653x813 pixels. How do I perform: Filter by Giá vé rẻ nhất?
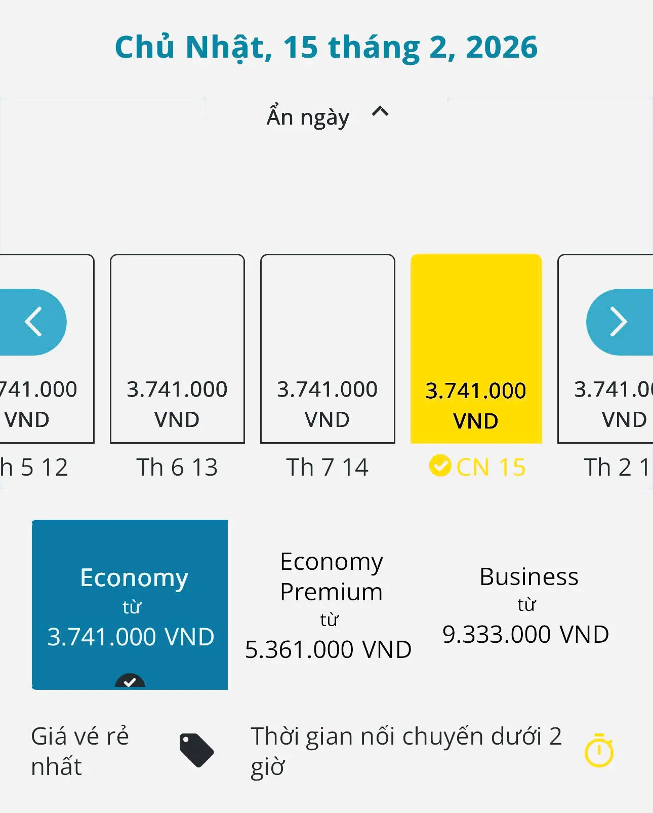tap(80, 751)
